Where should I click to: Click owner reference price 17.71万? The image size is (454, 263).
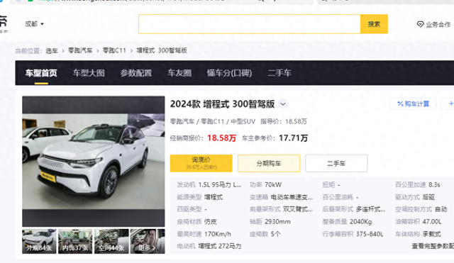tap(293, 138)
